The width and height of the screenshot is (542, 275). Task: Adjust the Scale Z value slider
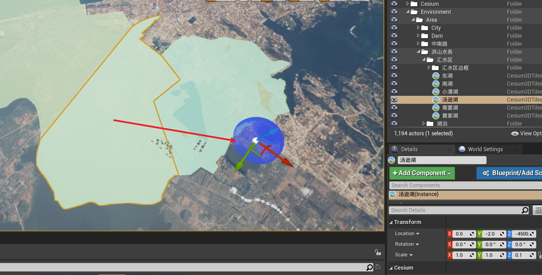point(523,255)
